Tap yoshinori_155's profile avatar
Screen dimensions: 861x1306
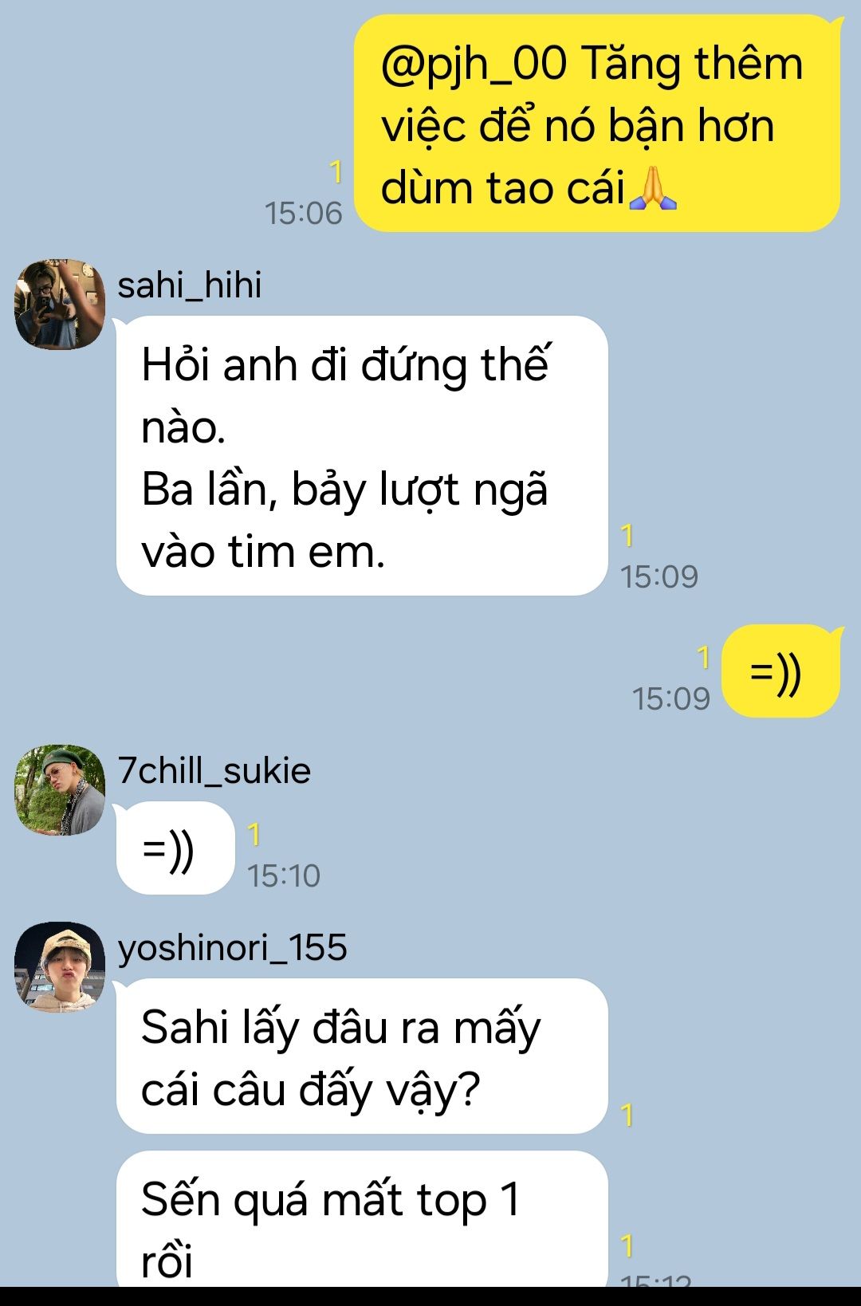60,967
